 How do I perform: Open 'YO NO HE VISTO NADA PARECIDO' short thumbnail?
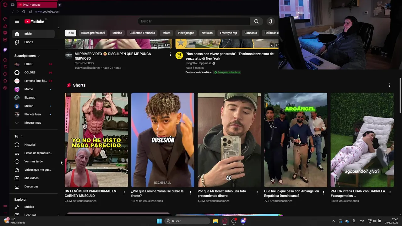(96, 140)
